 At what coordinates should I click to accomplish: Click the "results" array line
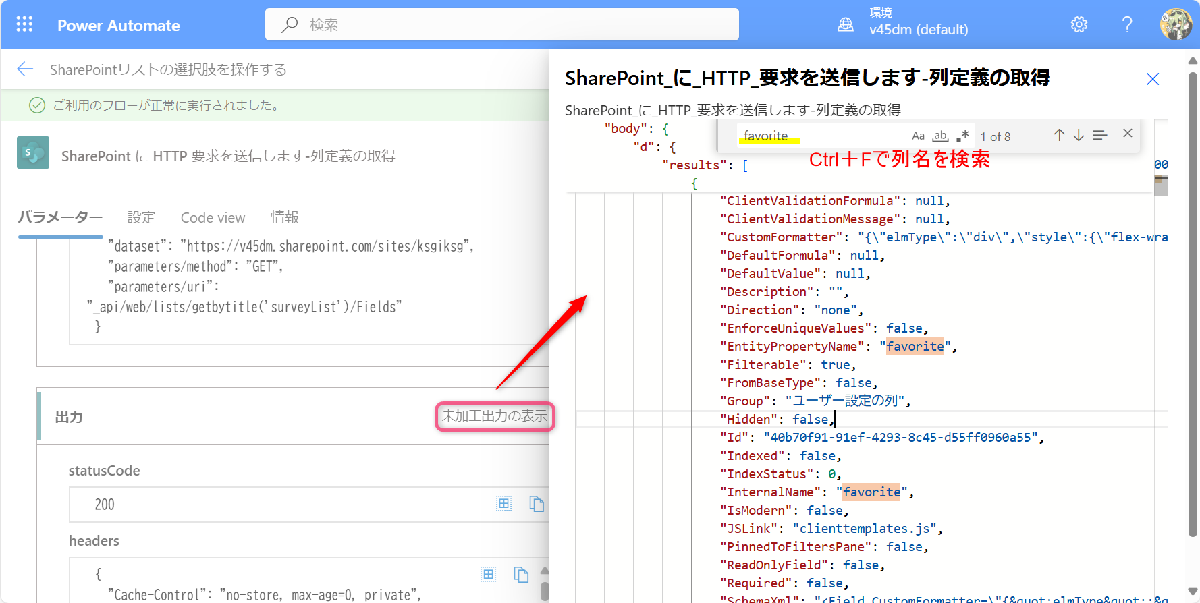[705, 165]
